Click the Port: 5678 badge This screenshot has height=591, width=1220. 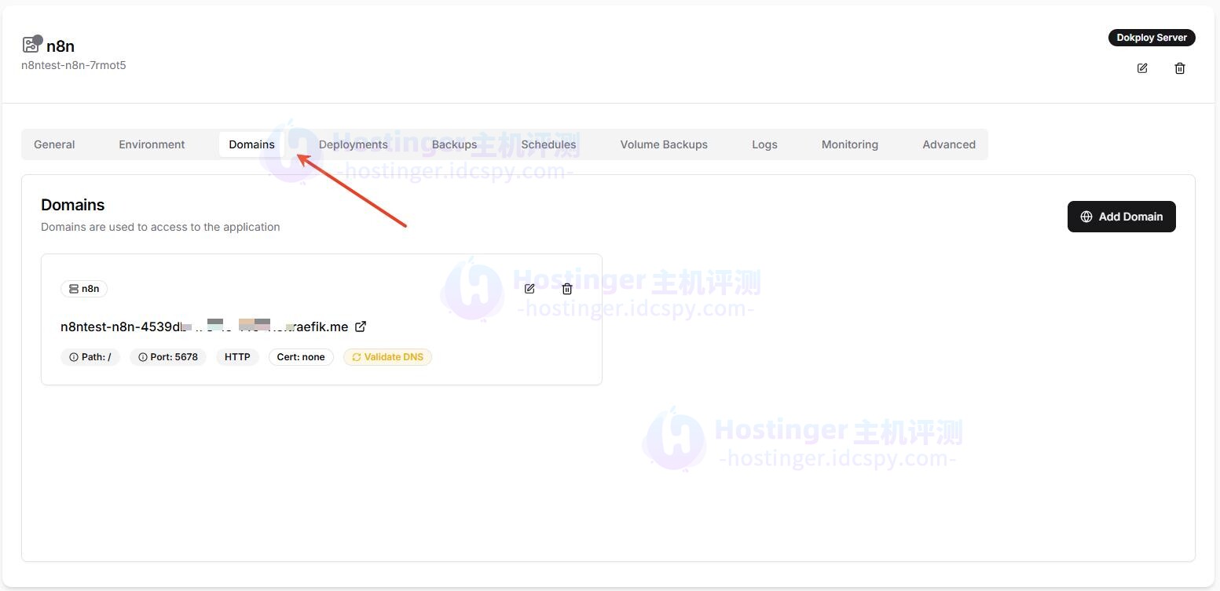(x=168, y=357)
